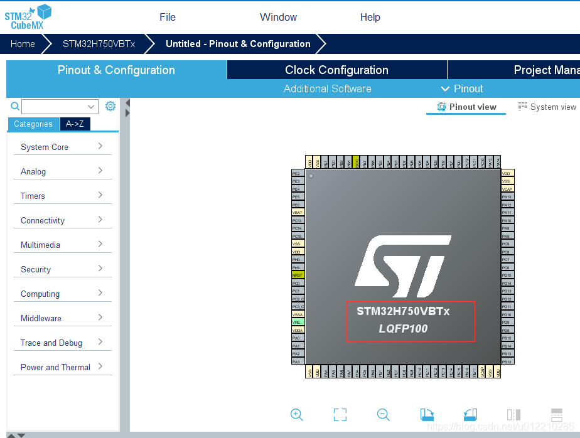Select the green VREF pin
The height and width of the screenshot is (438, 580).
pyautogui.click(x=298, y=322)
